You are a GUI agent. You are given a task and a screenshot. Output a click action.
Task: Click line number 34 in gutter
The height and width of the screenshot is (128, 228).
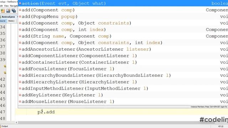[2, 27]
